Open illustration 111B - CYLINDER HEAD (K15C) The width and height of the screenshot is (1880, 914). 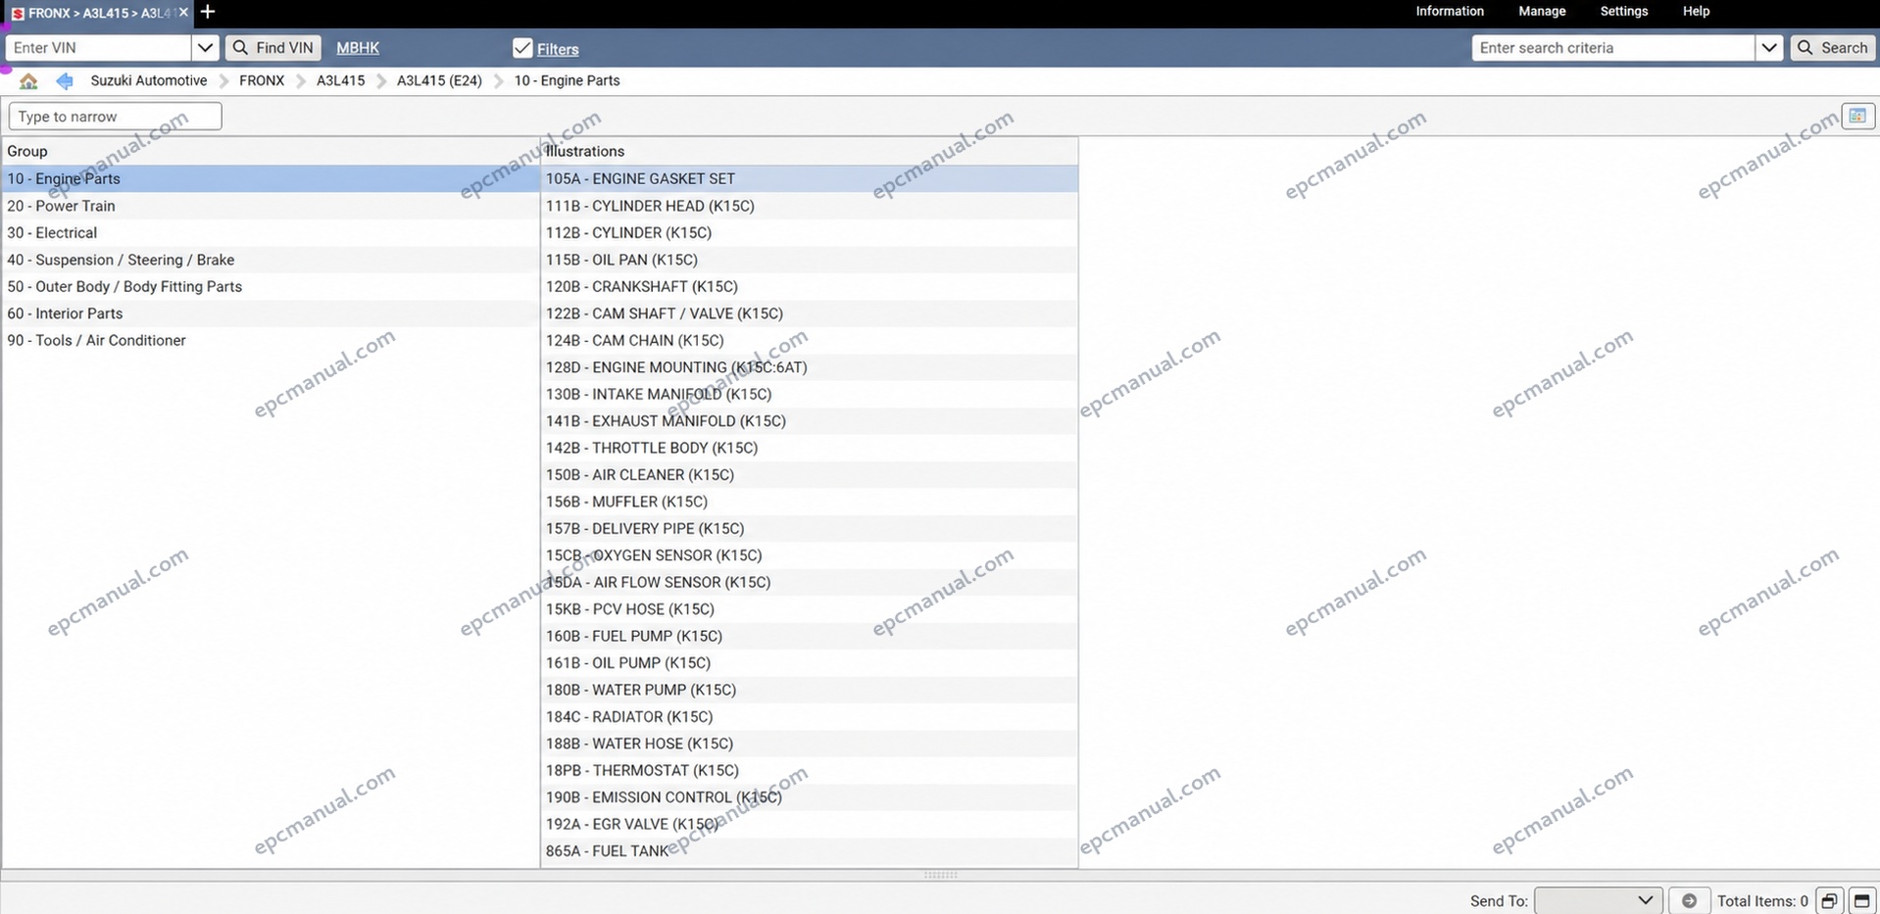(810, 206)
